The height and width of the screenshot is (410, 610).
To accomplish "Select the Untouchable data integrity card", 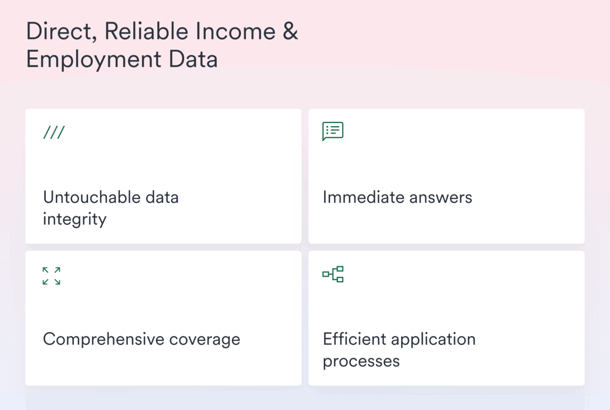I will 163,175.
